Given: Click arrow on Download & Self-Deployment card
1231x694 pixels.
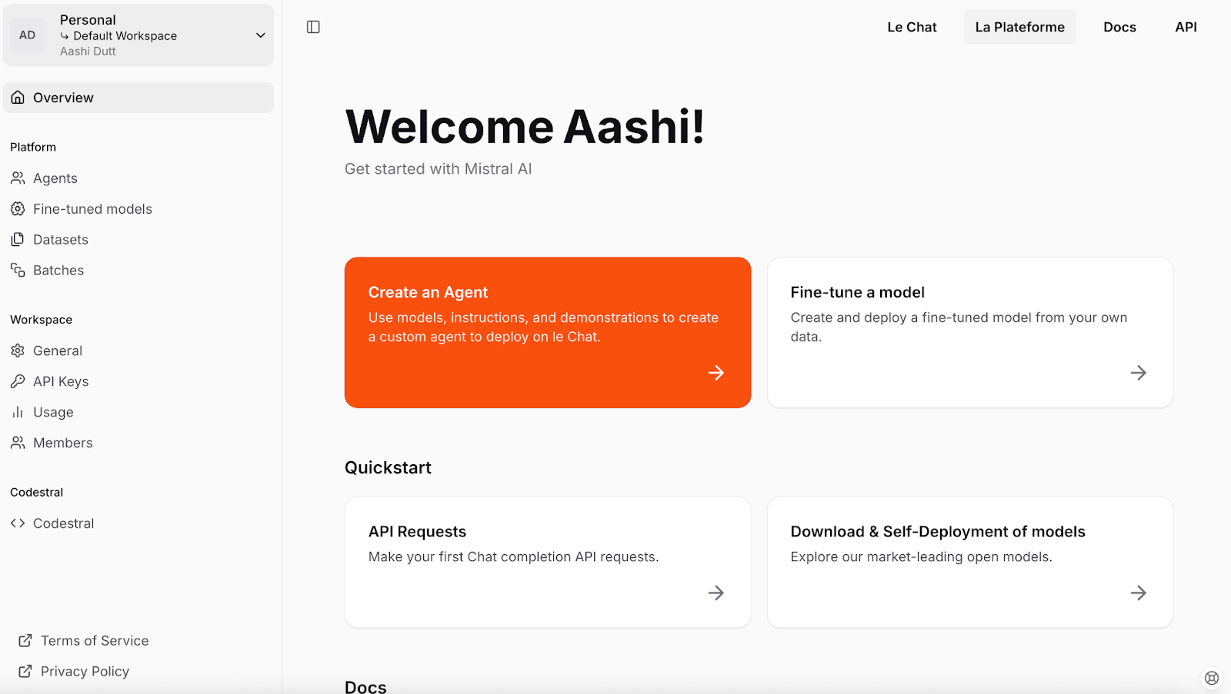Looking at the screenshot, I should tap(1139, 593).
